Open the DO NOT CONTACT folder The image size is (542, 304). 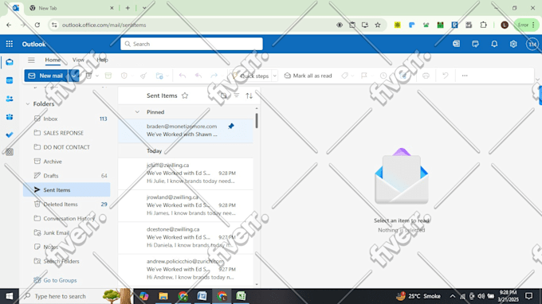pos(67,147)
